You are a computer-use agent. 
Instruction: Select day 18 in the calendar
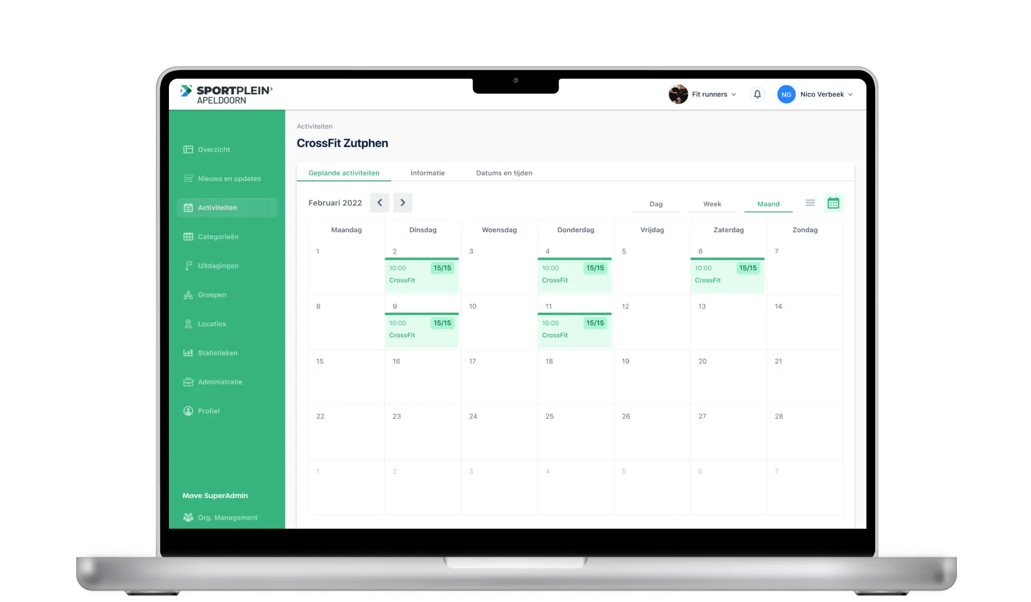[x=575, y=377]
